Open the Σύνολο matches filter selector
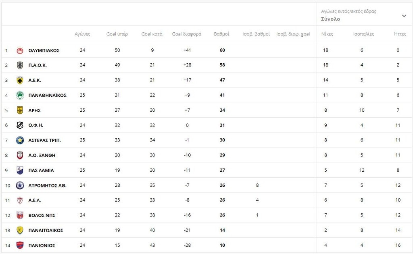 (x=331, y=19)
